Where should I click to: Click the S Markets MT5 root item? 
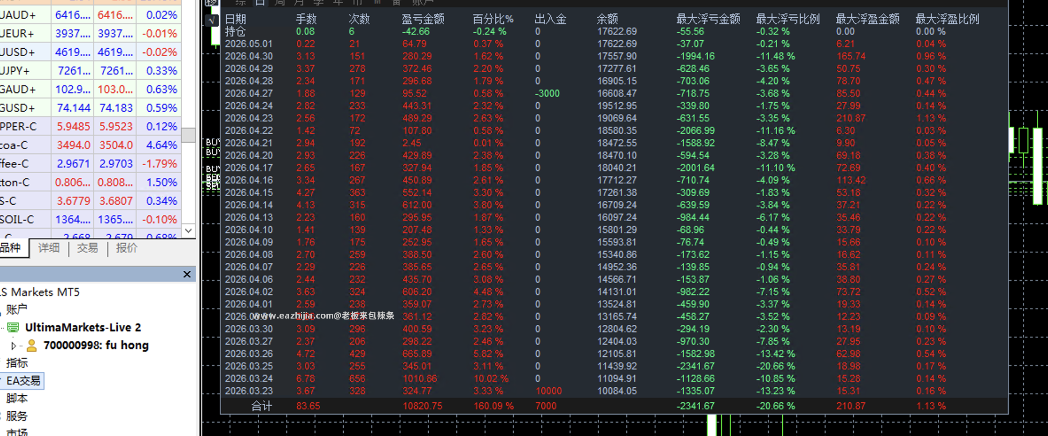pos(40,292)
